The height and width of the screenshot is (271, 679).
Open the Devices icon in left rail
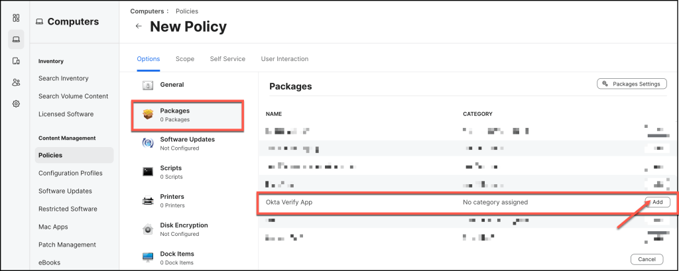(16, 61)
